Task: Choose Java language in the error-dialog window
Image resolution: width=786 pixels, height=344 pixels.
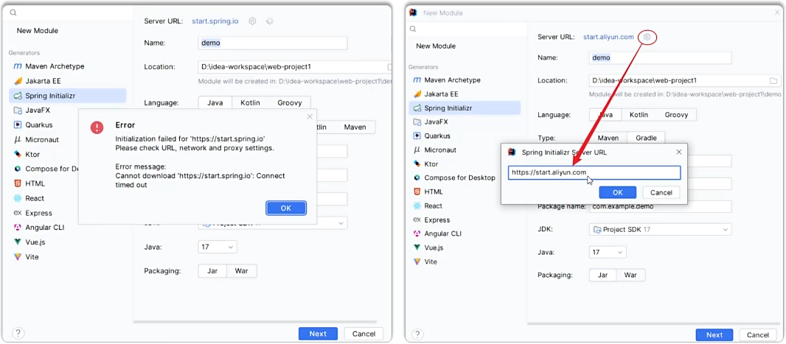Action: click(x=215, y=102)
